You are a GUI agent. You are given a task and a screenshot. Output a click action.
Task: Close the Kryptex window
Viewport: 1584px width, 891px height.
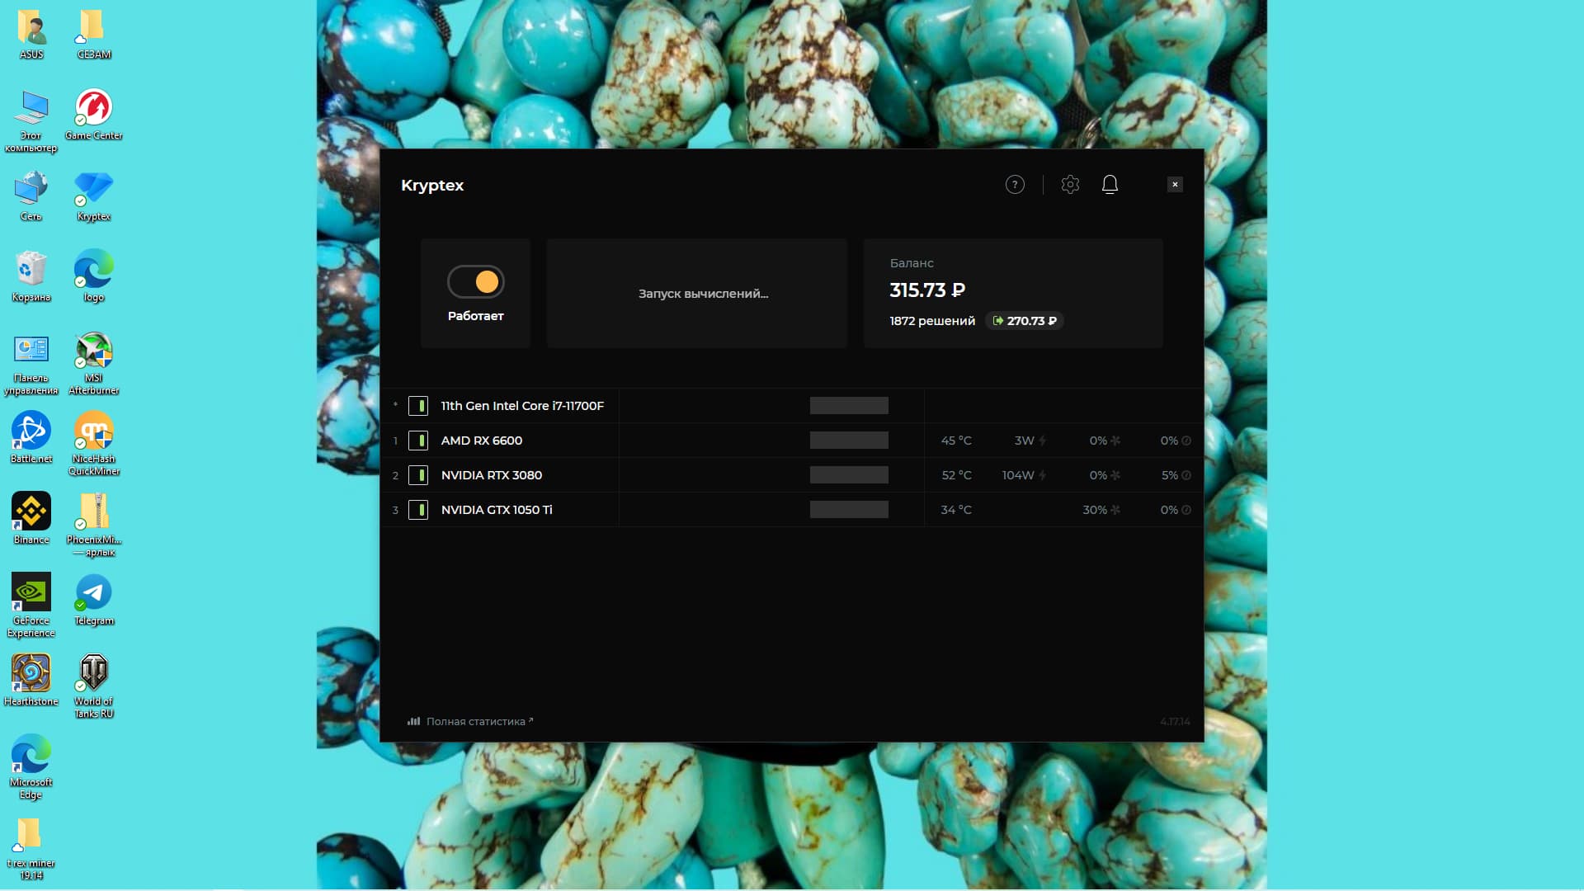click(1175, 185)
